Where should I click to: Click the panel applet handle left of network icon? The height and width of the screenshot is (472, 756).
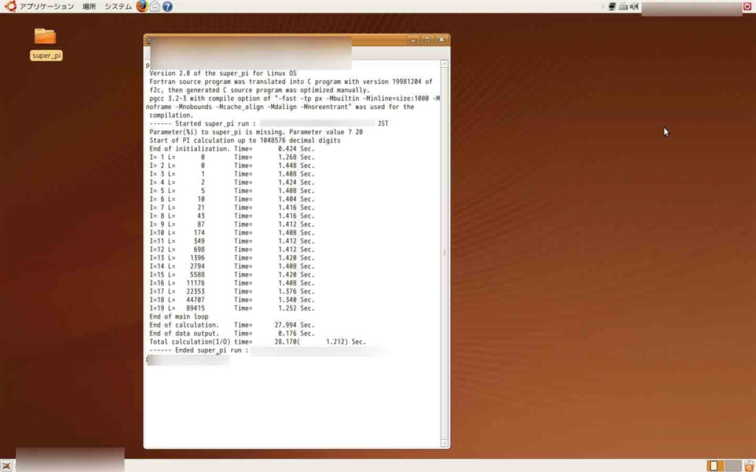[604, 6]
